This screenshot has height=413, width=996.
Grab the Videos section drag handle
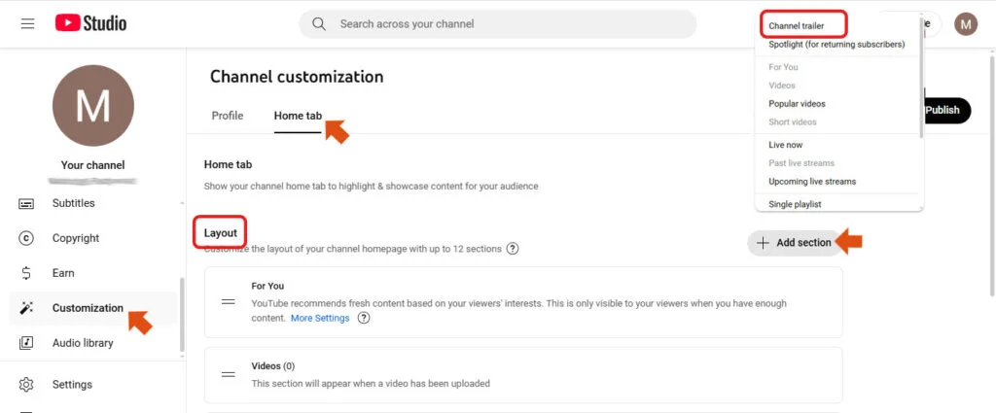(229, 374)
